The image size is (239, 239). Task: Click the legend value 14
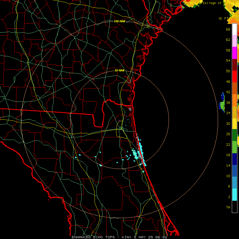tap(228, 165)
